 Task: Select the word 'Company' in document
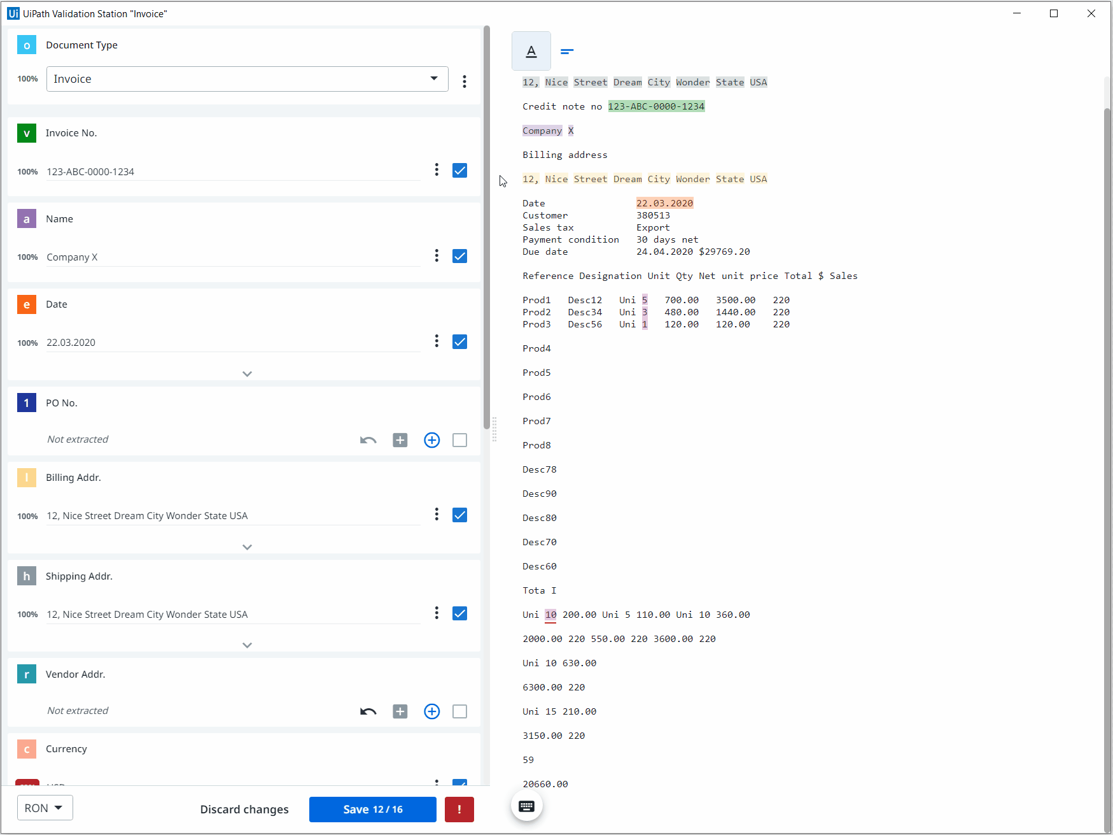click(x=542, y=131)
